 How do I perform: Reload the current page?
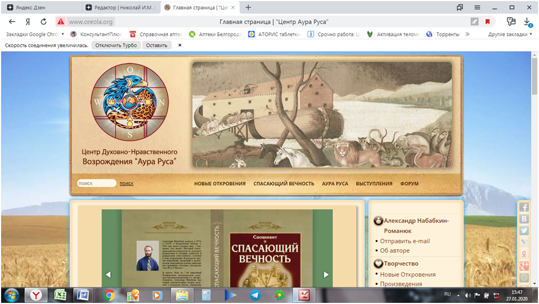pos(44,21)
